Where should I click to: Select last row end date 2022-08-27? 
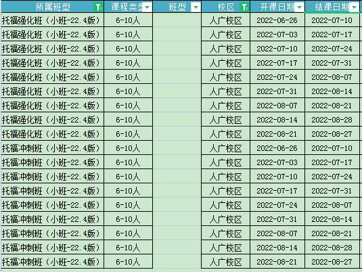click(332, 262)
